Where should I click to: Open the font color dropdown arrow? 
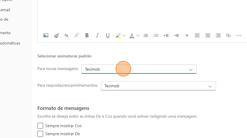pyautogui.click(x=138, y=36)
